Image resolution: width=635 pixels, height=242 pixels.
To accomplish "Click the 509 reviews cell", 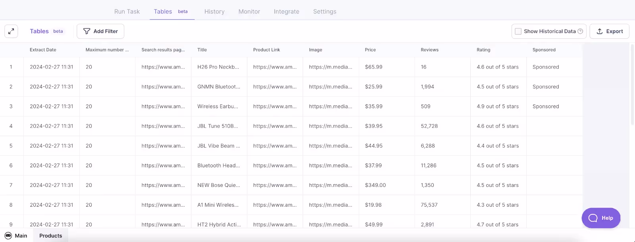I will pos(443,107).
